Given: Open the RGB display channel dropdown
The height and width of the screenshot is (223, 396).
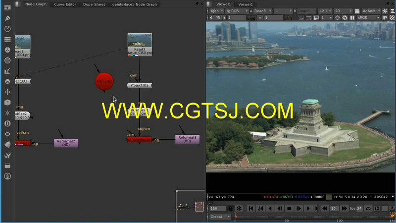Looking at the screenshot, I should (237, 11).
